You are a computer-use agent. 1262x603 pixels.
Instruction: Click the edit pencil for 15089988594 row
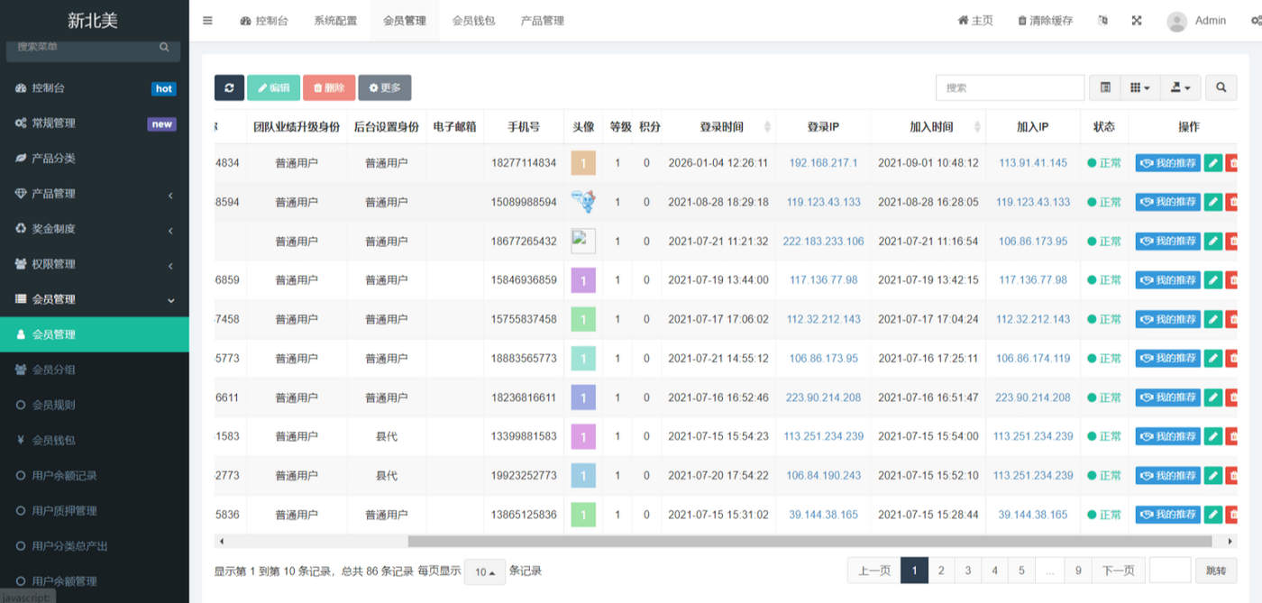(x=1213, y=202)
